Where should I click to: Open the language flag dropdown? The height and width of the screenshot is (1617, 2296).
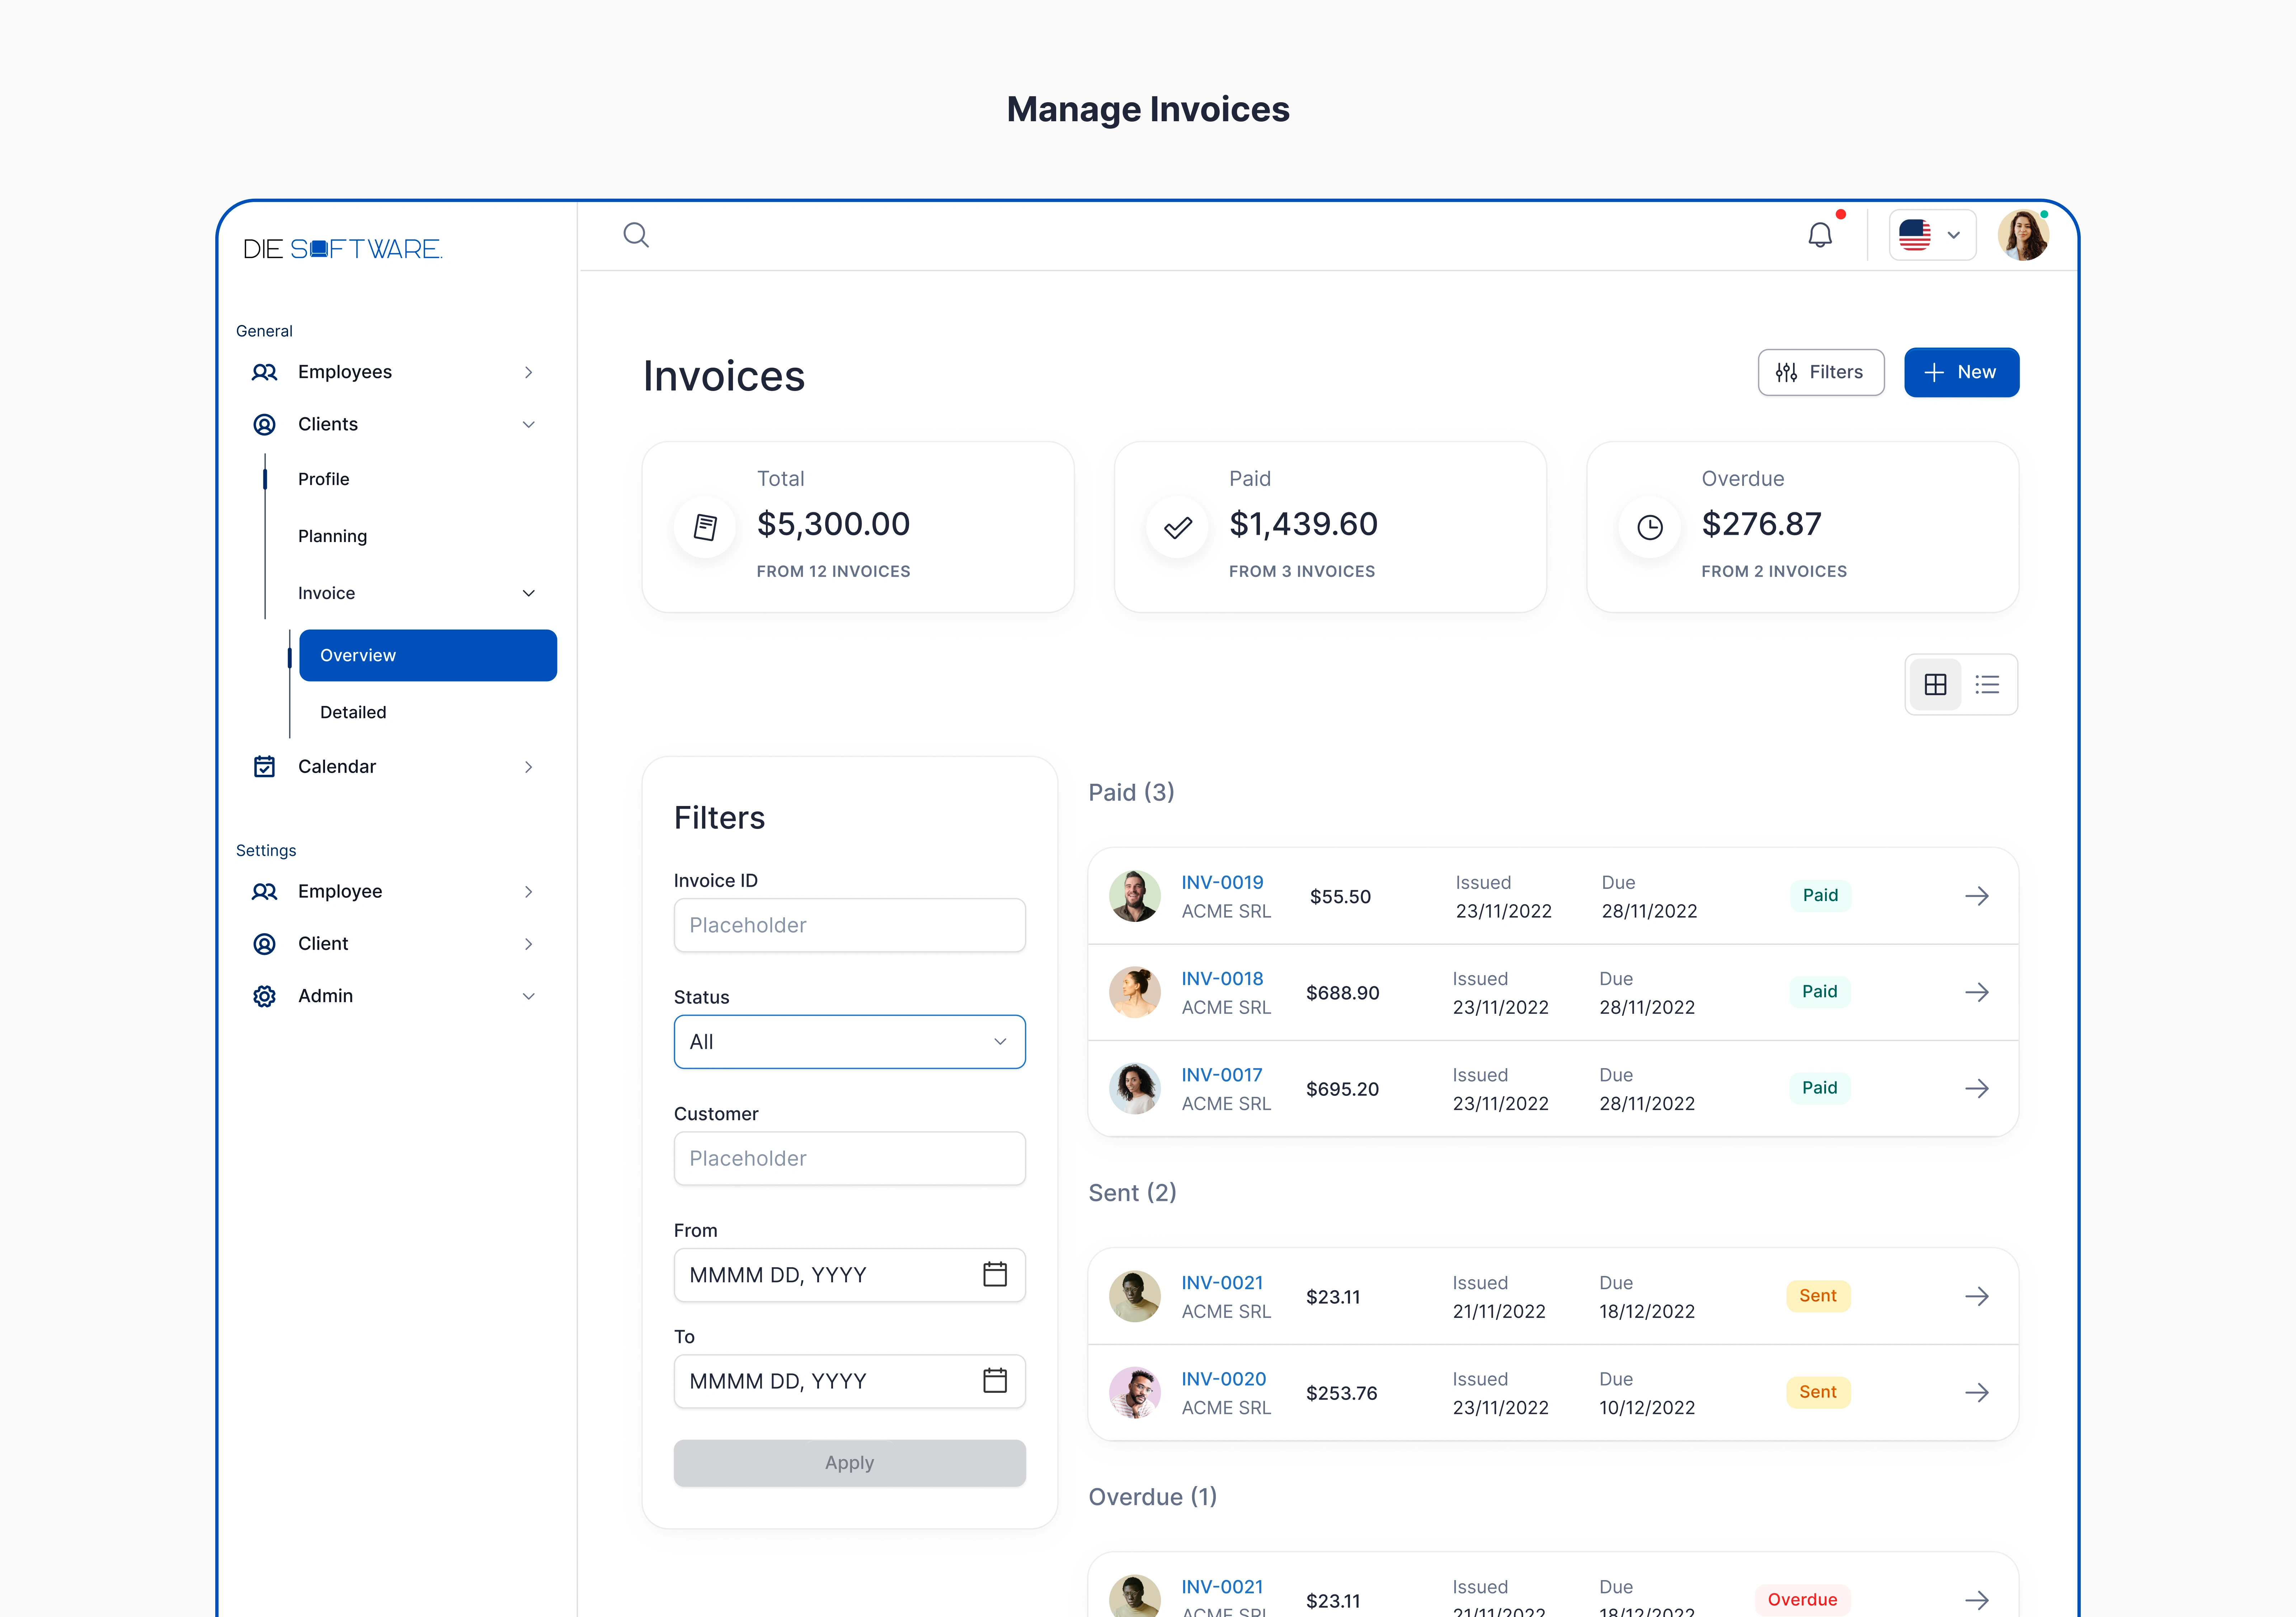[1931, 235]
